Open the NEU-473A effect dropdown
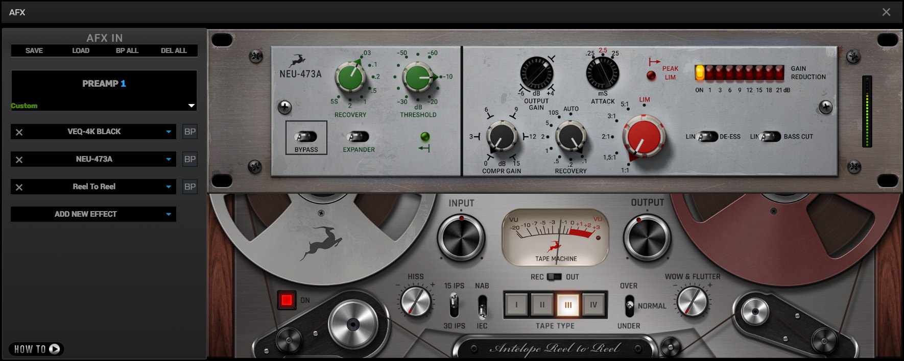The image size is (904, 361). tap(169, 160)
